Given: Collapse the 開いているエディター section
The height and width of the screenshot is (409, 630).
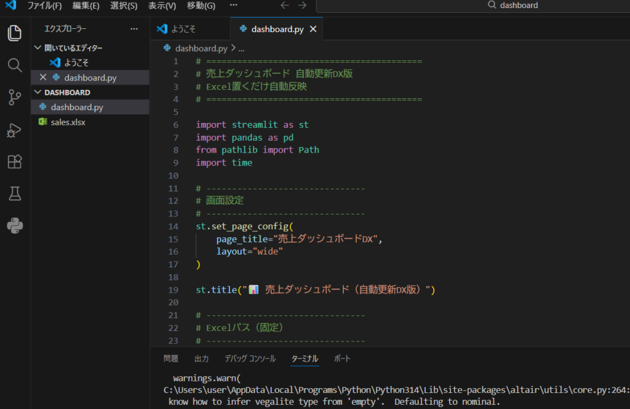Looking at the screenshot, I should [39, 48].
